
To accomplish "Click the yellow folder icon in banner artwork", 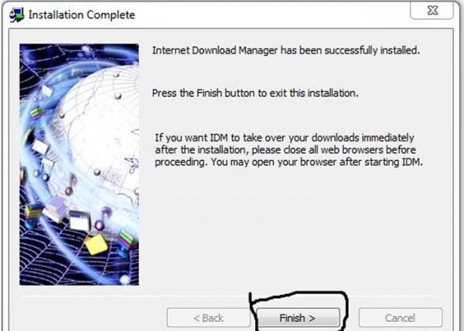I will pos(96,244).
